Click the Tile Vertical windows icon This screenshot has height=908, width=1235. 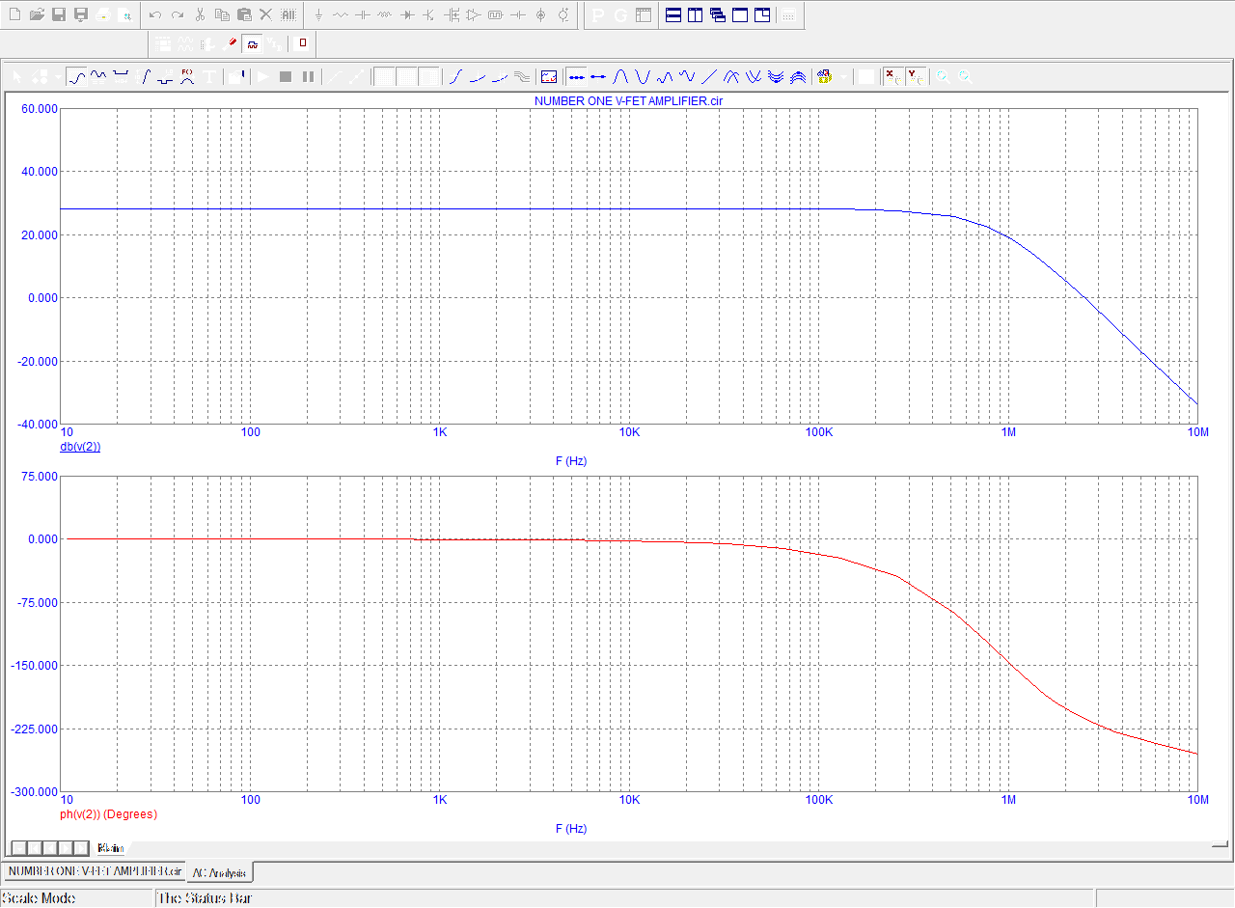click(x=695, y=15)
